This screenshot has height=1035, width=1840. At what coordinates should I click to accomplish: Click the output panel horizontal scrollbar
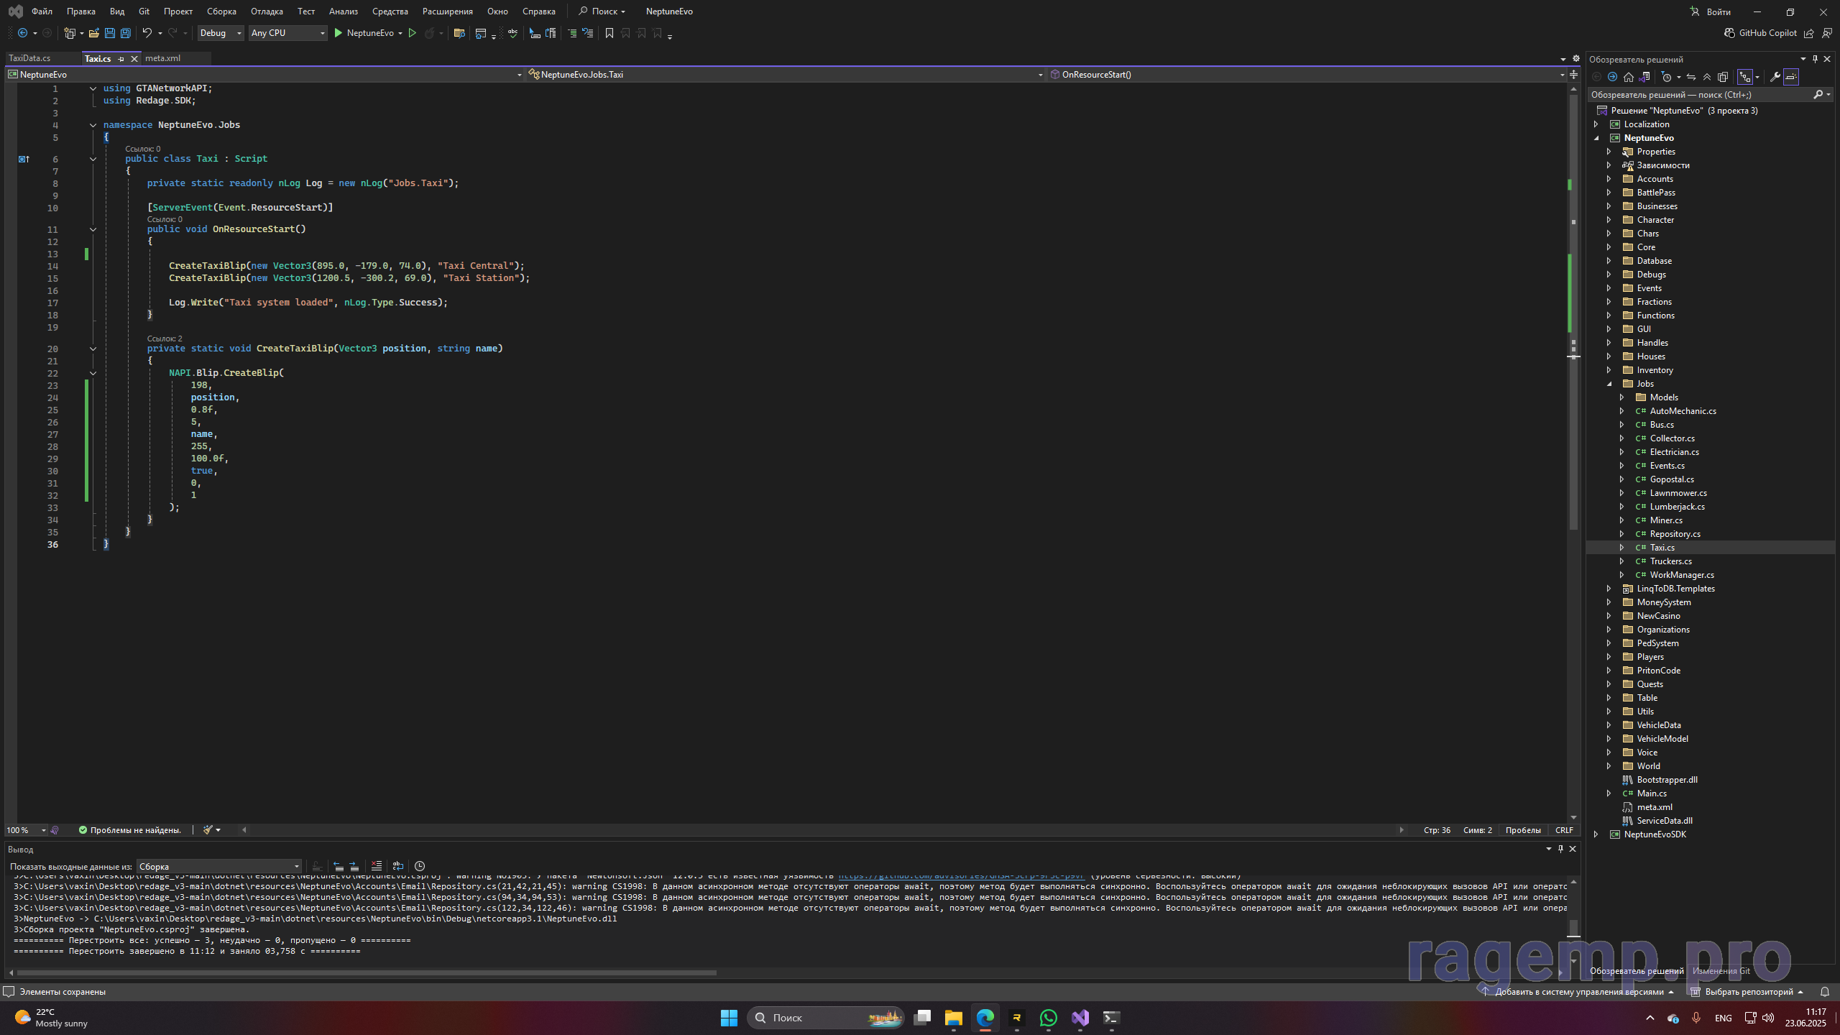point(367,972)
